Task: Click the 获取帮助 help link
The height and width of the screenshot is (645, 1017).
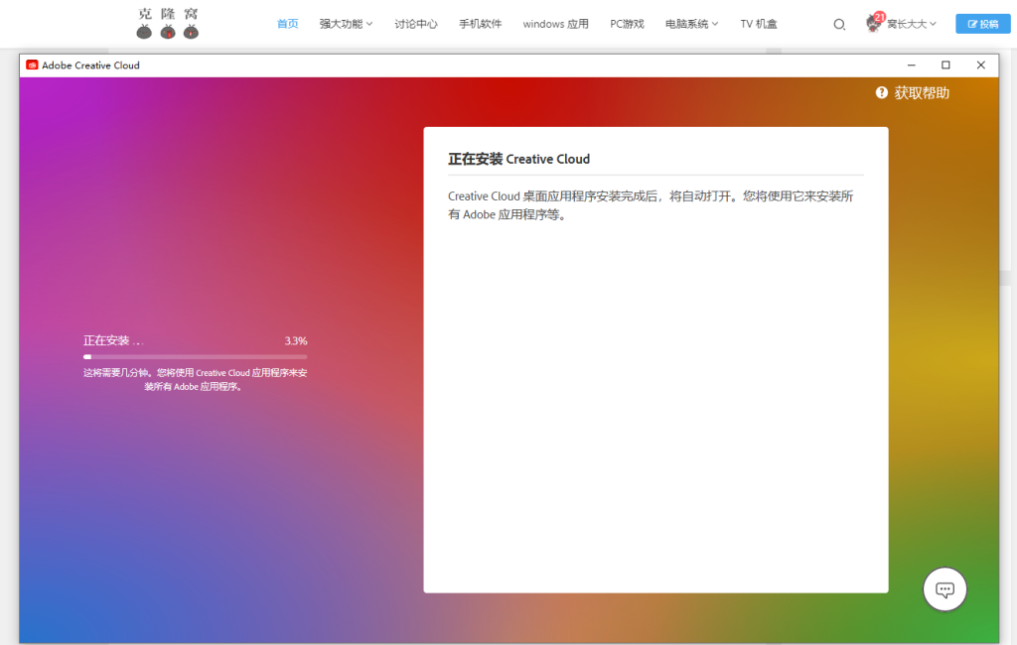Action: (922, 92)
